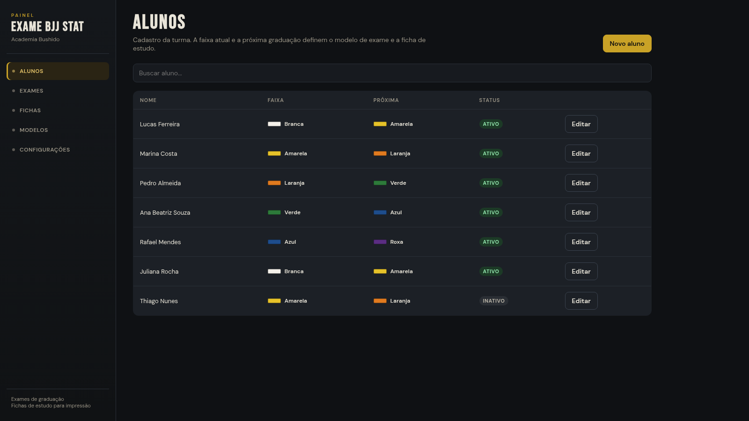The height and width of the screenshot is (421, 749).
Task: Click the PRÓXIMA column header
Action: pyautogui.click(x=386, y=100)
